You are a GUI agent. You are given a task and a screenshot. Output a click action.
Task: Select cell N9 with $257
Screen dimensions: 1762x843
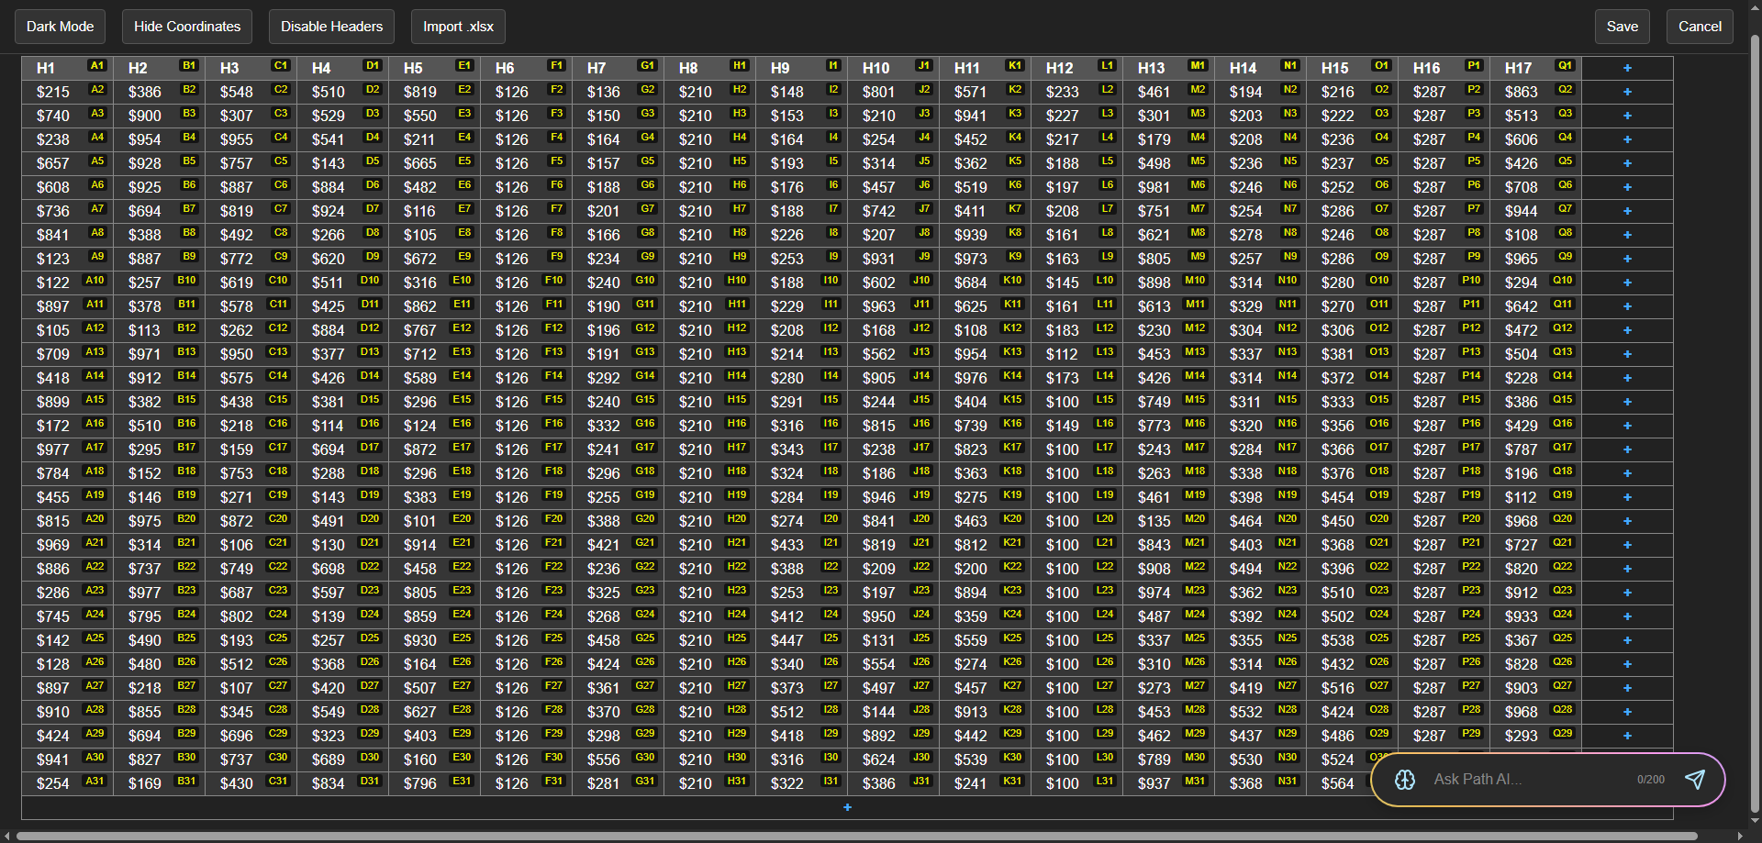tap(1260, 259)
